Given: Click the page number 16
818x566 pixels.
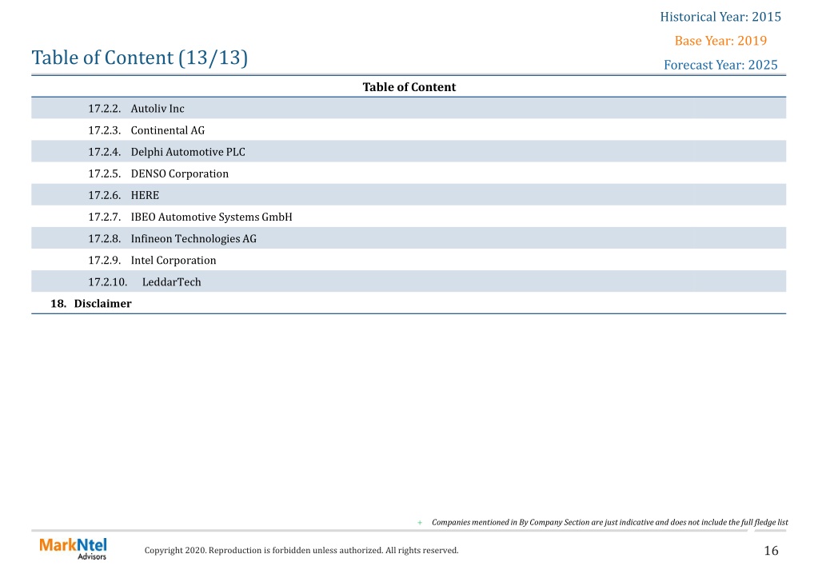Looking at the screenshot, I should 771,550.
